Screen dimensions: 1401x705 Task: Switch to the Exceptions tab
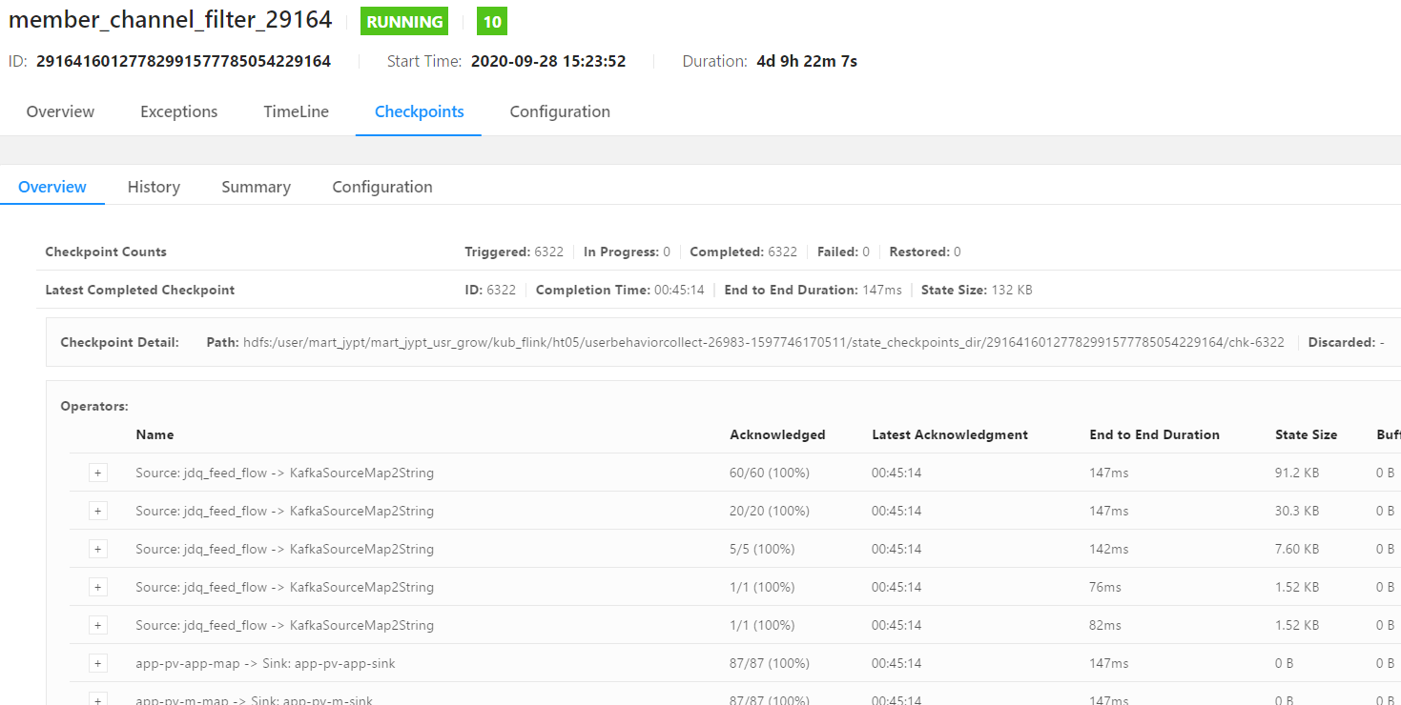(178, 111)
